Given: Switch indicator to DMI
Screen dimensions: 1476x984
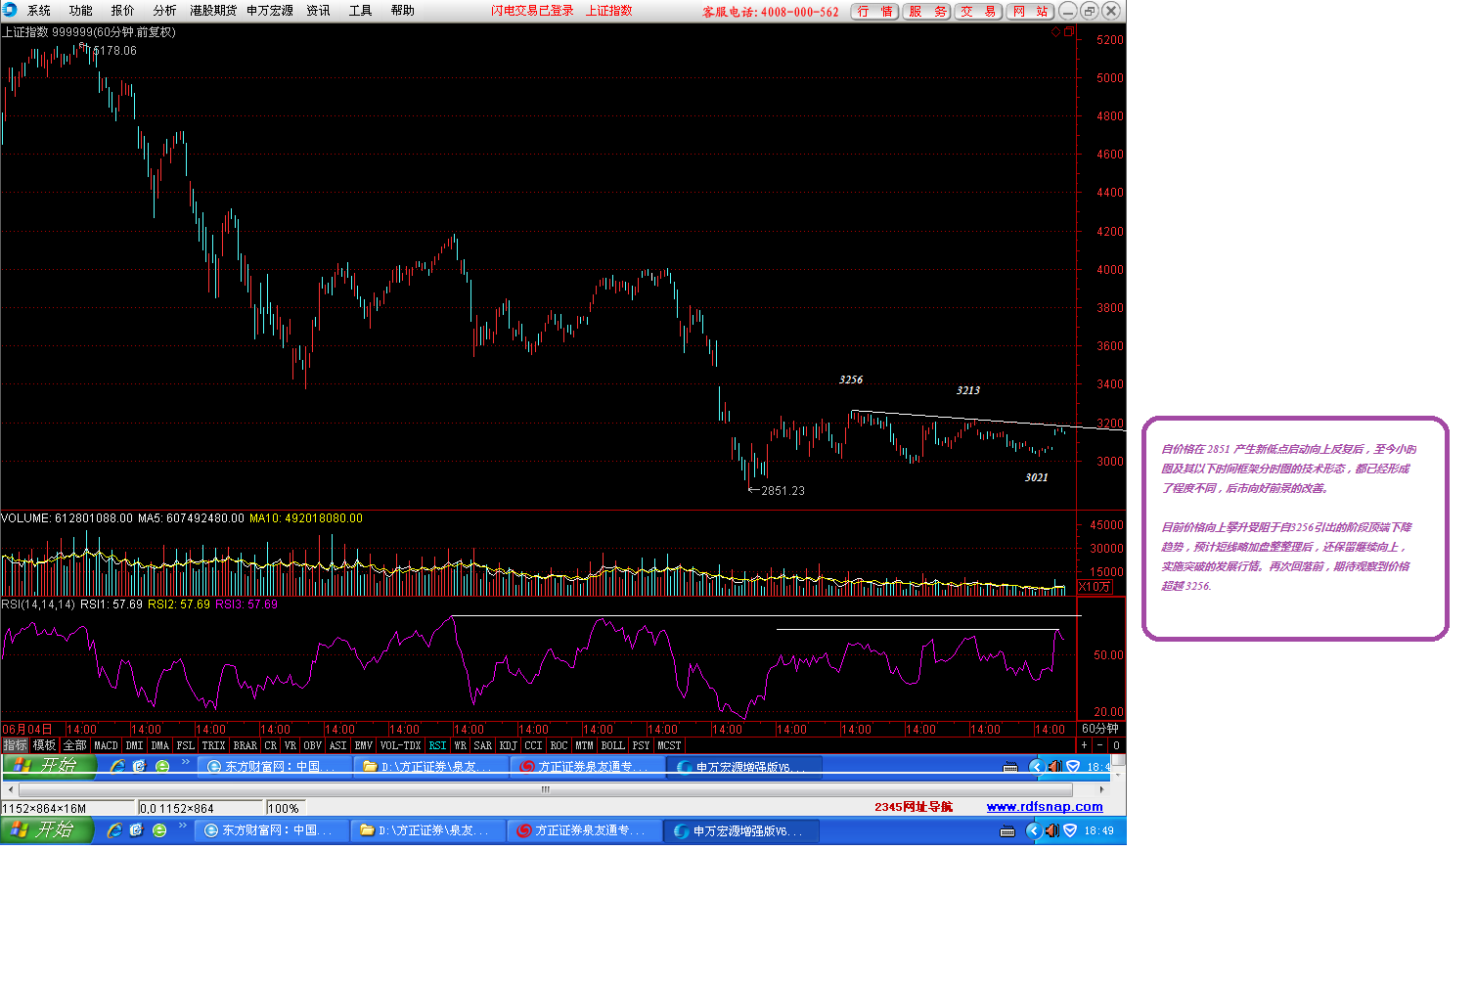Looking at the screenshot, I should 135,745.
